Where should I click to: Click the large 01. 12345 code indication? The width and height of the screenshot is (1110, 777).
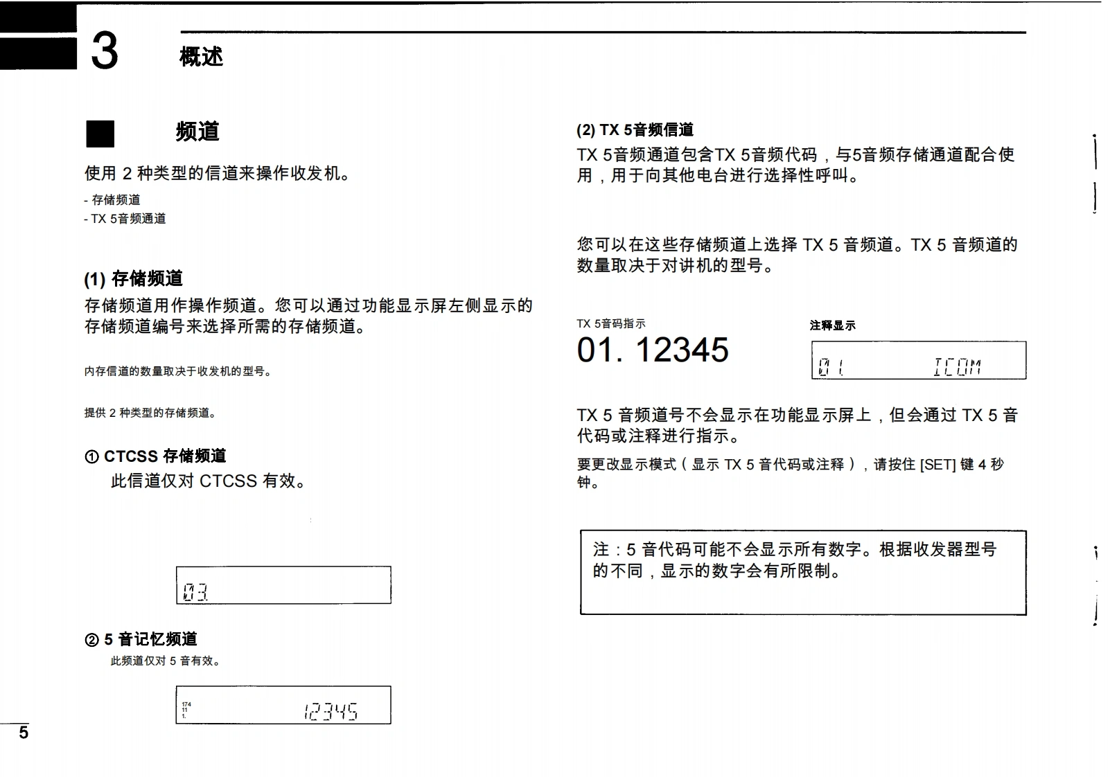coord(652,350)
